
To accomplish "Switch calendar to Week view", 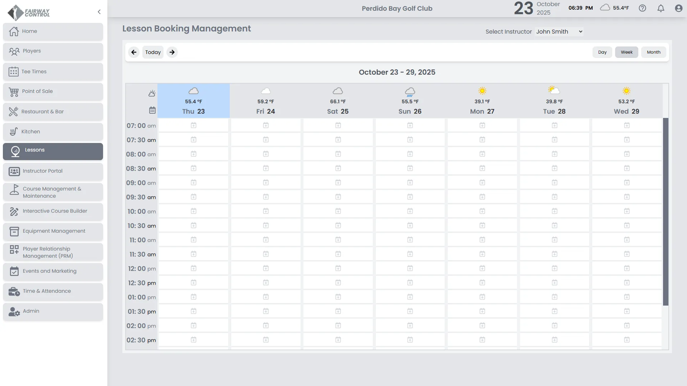I will 627,52.
